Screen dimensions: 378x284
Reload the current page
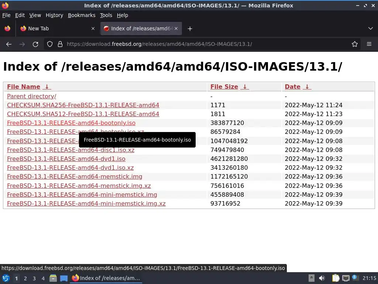click(35, 44)
